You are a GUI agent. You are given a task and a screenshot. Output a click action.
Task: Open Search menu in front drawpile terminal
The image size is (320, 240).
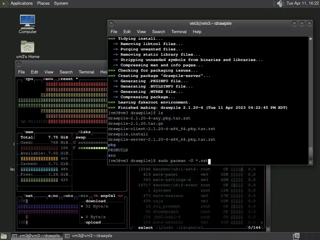coord(158,32)
